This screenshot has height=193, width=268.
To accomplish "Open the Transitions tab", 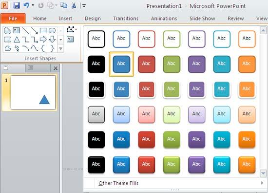I will click(x=126, y=19).
